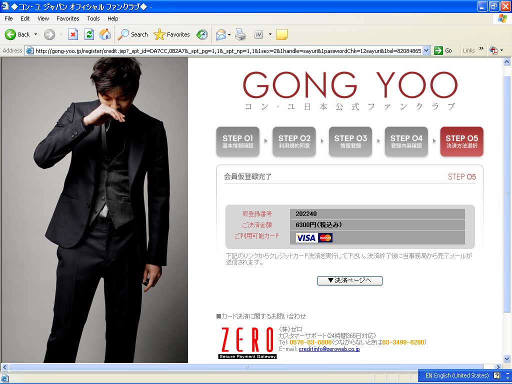The width and height of the screenshot is (512, 384).
Task: Click the PDF converter toolbar icon
Action: click(x=493, y=50)
